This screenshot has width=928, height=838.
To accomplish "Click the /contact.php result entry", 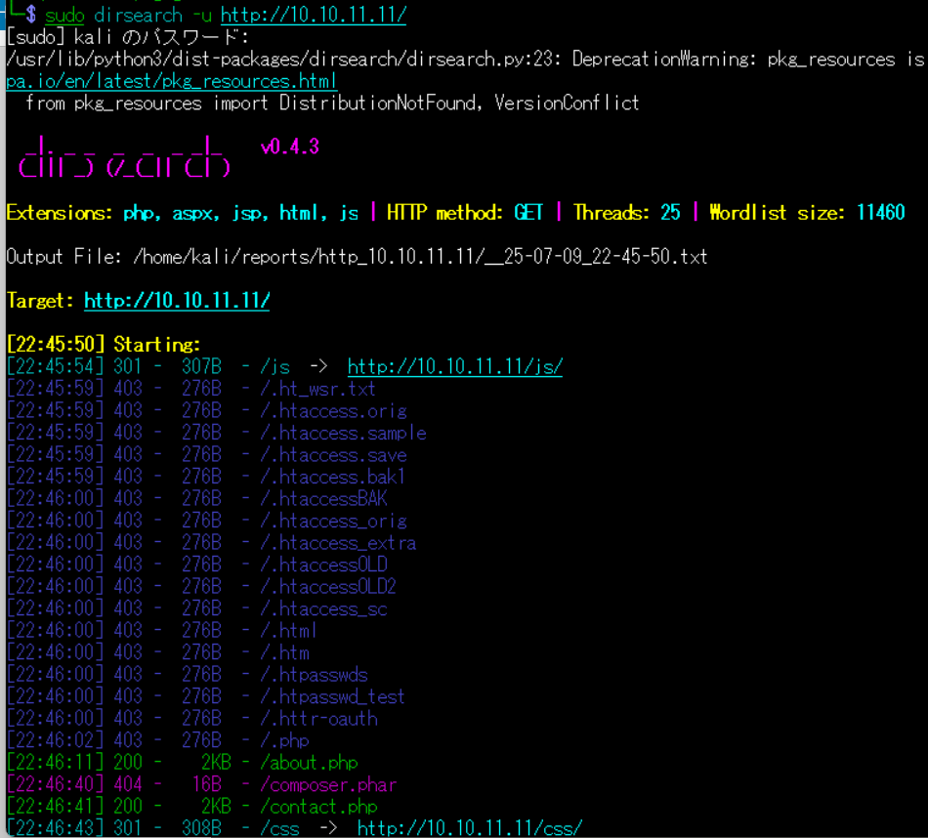I will (317, 807).
